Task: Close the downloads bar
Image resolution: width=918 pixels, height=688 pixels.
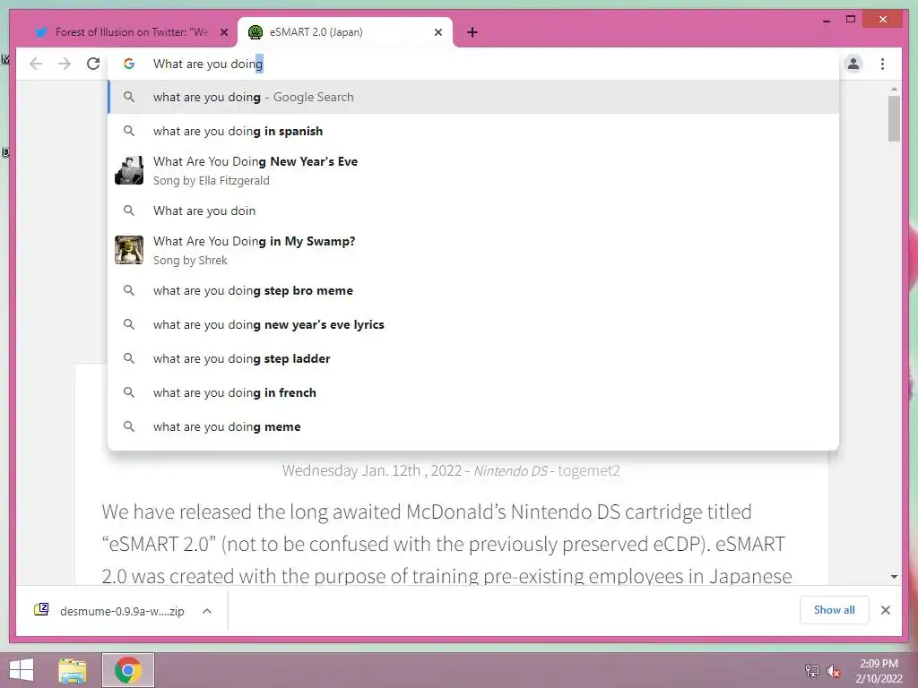Action: coord(885,610)
